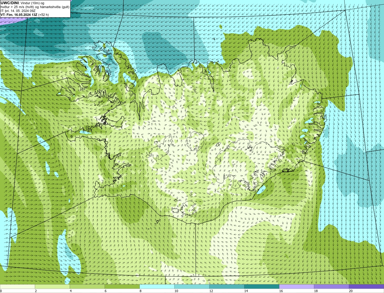This screenshot has width=384, height=293.
Task: Click the palest 0–2 m/s legend swatch
Action: click(17, 286)
